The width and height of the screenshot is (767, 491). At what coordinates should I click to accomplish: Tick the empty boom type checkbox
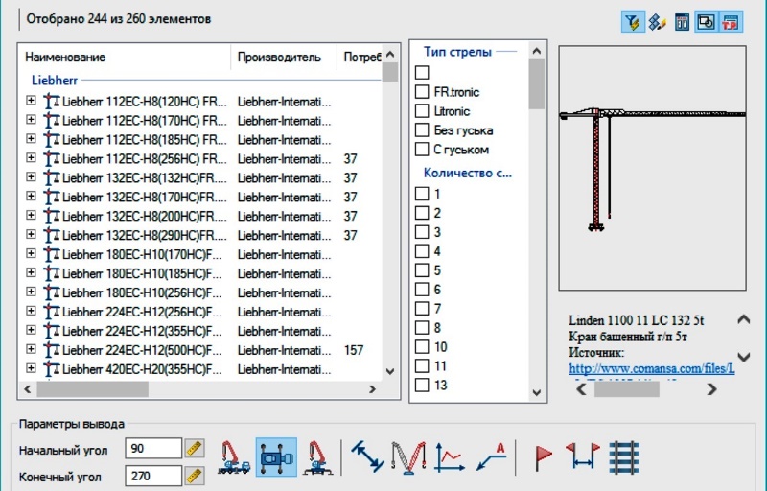(x=422, y=72)
